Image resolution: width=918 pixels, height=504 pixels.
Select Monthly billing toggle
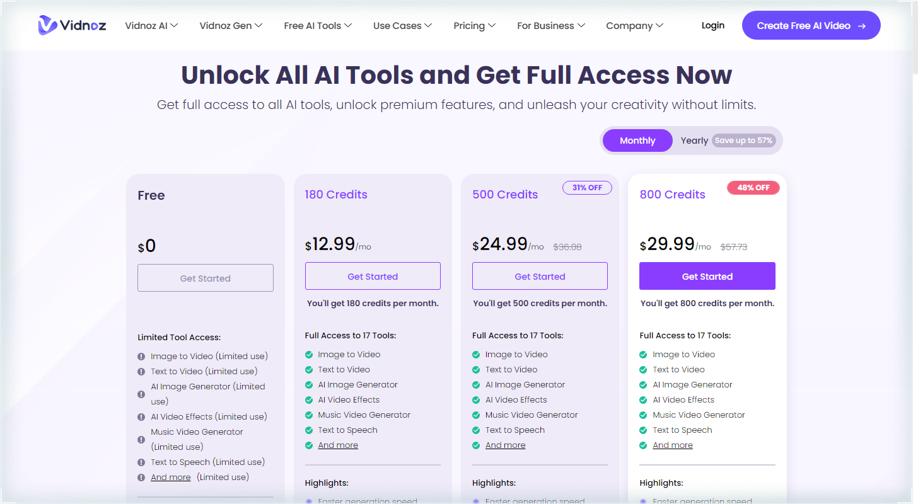coord(637,140)
